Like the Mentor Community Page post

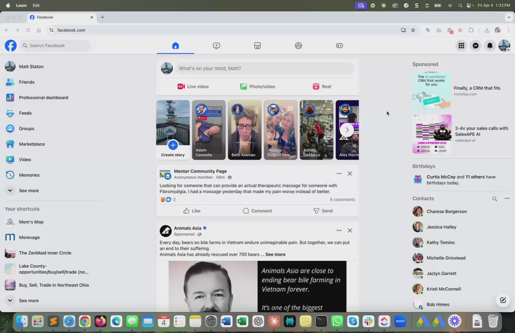coord(192,211)
